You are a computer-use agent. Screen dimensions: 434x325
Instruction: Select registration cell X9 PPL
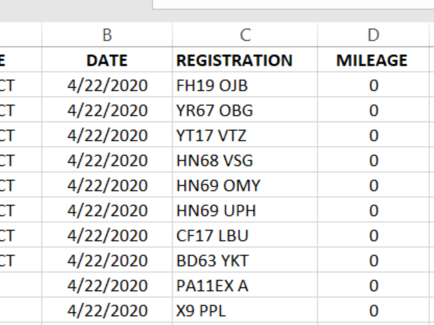[x=245, y=310]
